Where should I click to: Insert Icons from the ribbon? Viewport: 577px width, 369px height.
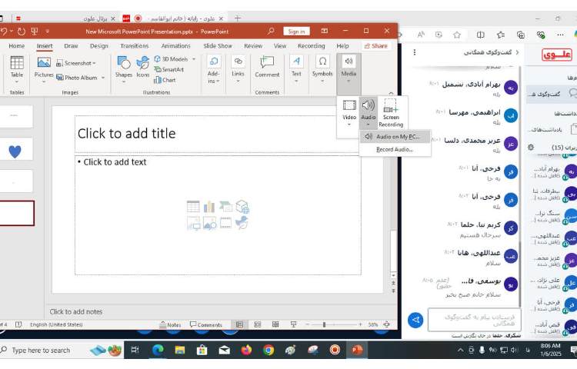pyautogui.click(x=143, y=68)
